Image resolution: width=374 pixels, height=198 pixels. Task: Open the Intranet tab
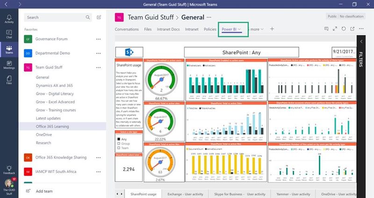tap(192, 29)
